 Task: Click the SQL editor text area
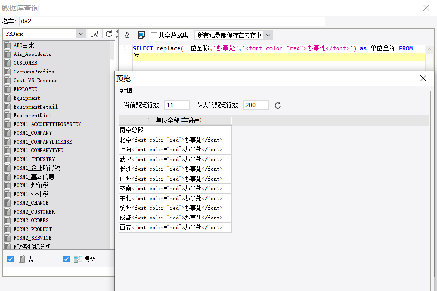click(x=278, y=57)
